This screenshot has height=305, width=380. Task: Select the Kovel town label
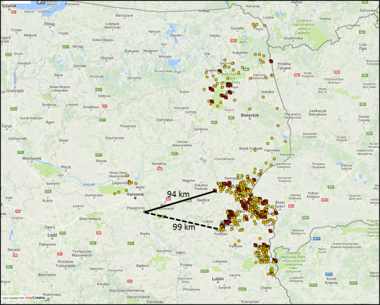[331, 281]
